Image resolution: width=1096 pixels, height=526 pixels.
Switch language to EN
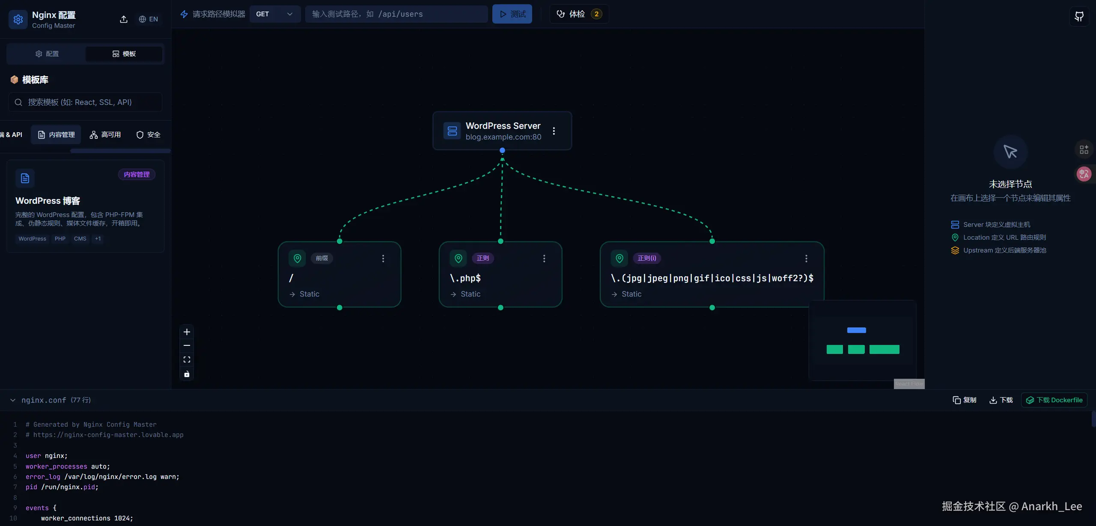[149, 19]
